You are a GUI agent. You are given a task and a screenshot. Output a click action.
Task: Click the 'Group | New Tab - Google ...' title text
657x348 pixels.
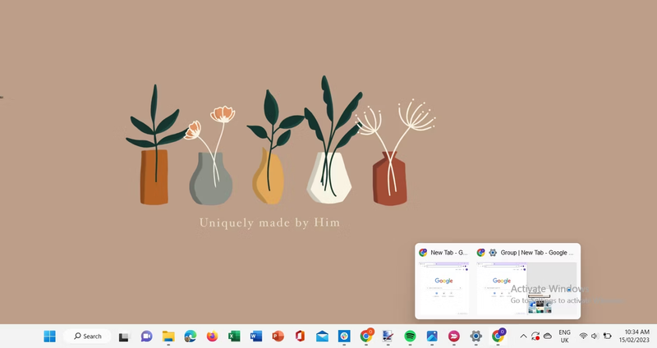[x=537, y=253]
